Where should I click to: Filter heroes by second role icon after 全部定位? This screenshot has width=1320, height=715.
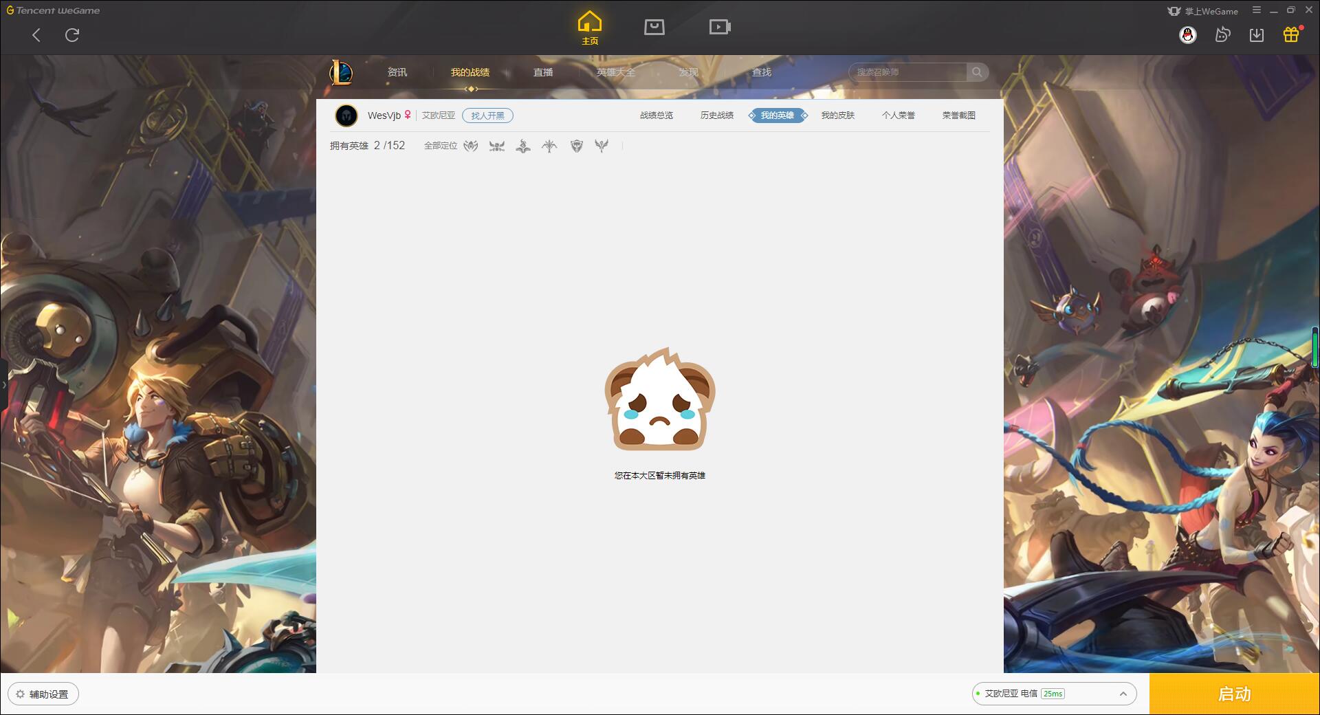[x=497, y=146]
